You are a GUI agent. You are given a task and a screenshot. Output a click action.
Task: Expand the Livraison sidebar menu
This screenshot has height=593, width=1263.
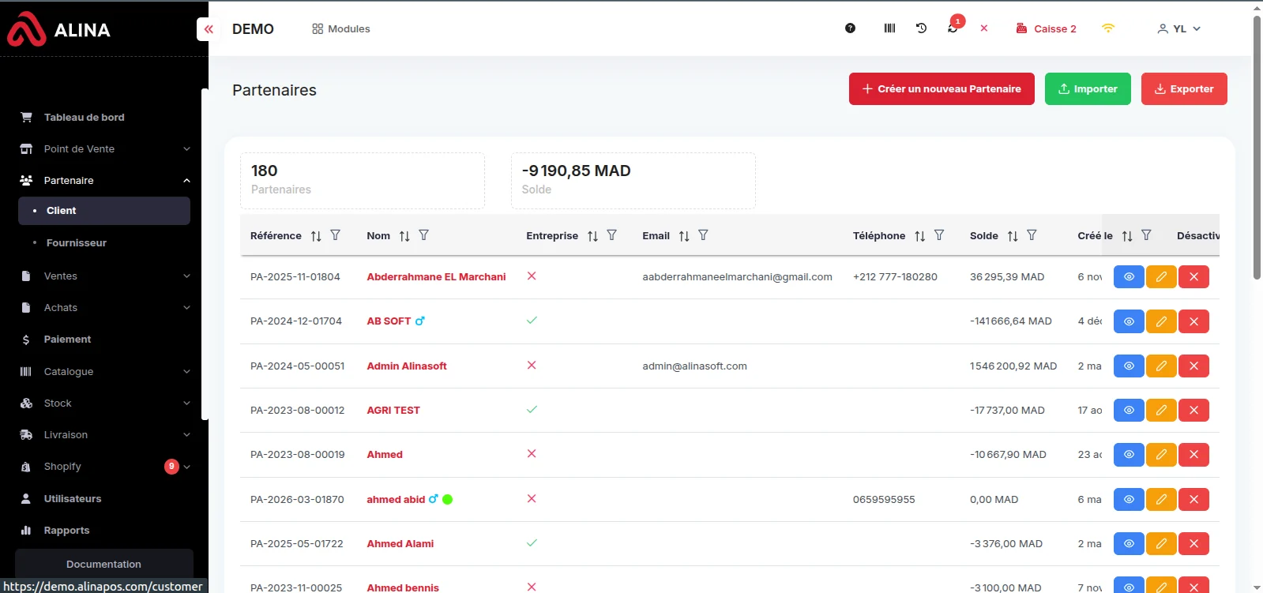[x=104, y=435]
